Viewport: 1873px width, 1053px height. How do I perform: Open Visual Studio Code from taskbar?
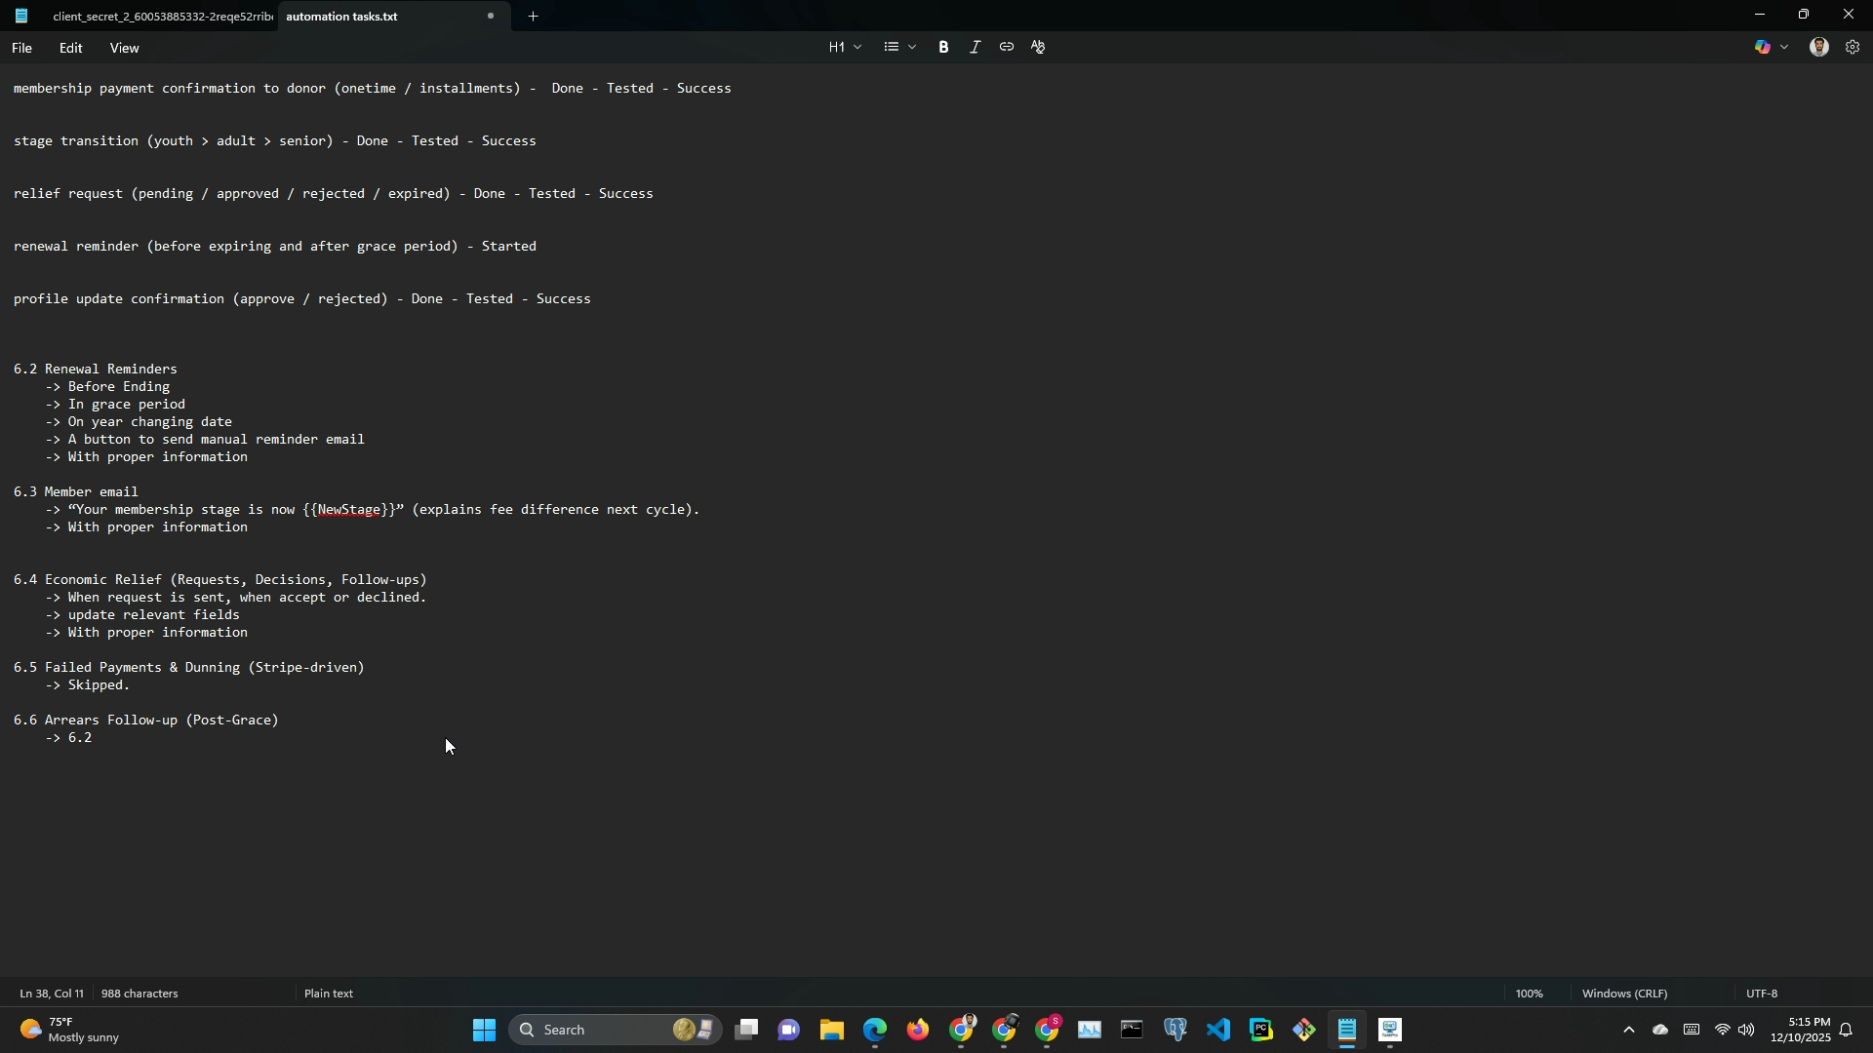[x=1218, y=1030]
